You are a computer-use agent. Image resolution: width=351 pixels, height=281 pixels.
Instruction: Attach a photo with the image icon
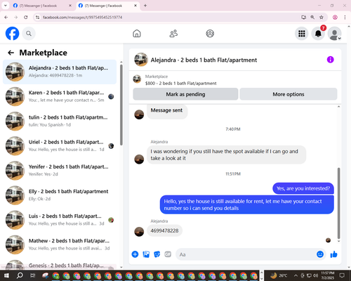point(146,254)
